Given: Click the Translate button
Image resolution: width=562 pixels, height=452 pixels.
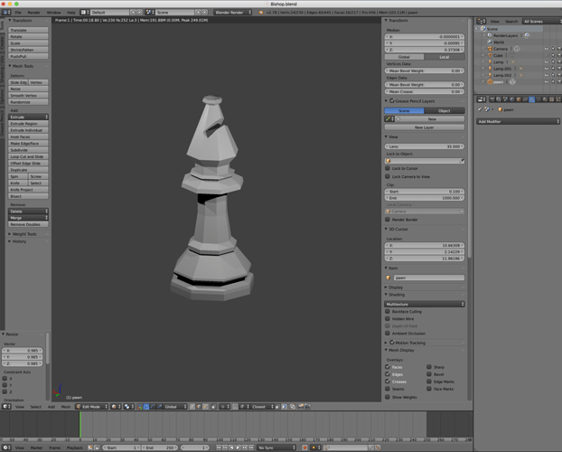Looking at the screenshot, I should [28, 30].
